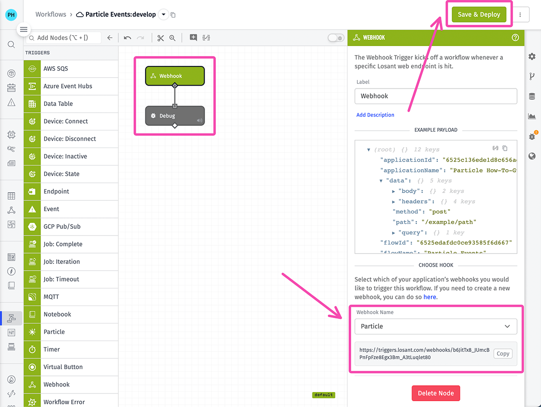This screenshot has height=407, width=541.
Task: Click the PH user avatar
Action: click(x=11, y=15)
